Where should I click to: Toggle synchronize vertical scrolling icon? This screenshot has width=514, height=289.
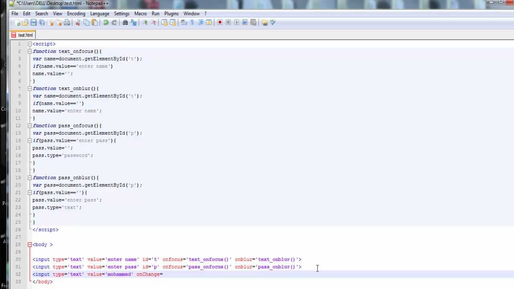164,22
